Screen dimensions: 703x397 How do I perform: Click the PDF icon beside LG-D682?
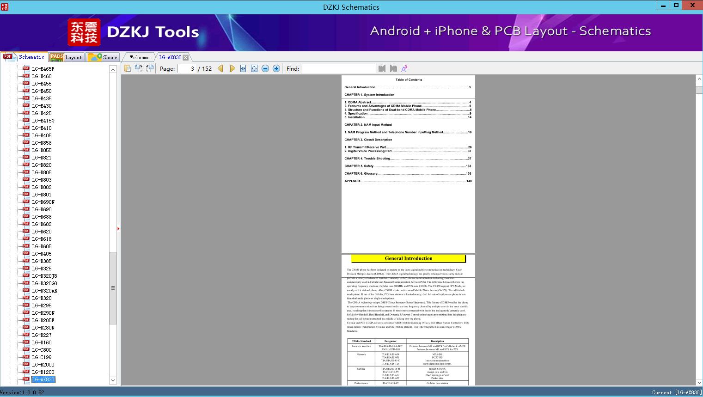tap(26, 224)
